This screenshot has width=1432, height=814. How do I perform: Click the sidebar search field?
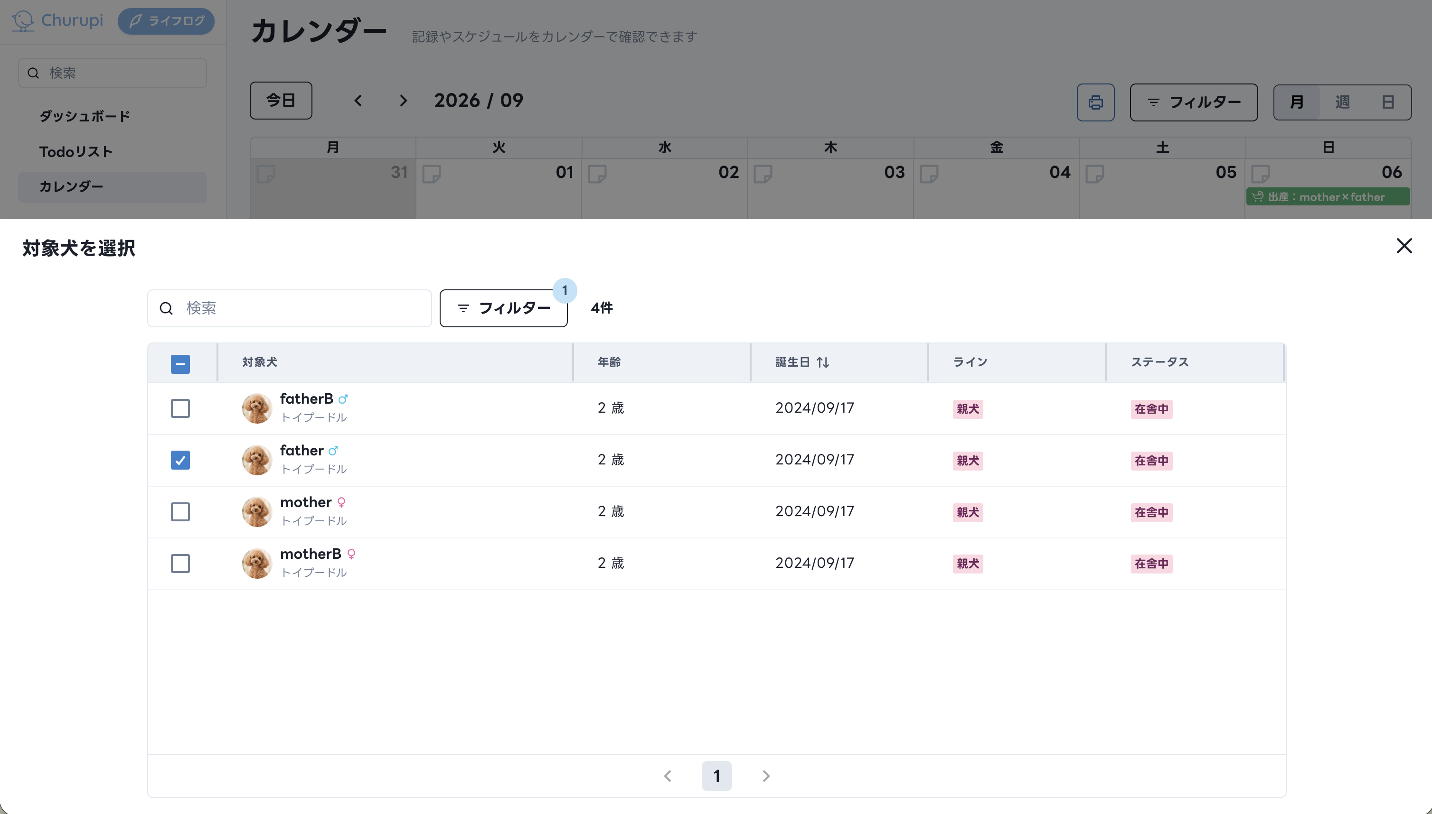[x=113, y=73]
